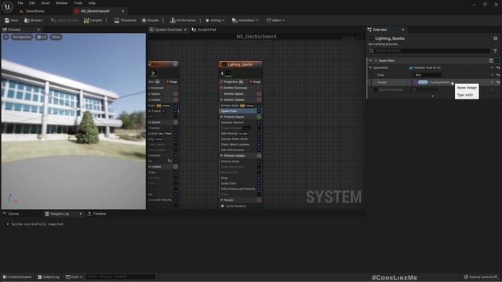Click the Show viewport button
Screen dimensions: 502x282
pos(56,37)
